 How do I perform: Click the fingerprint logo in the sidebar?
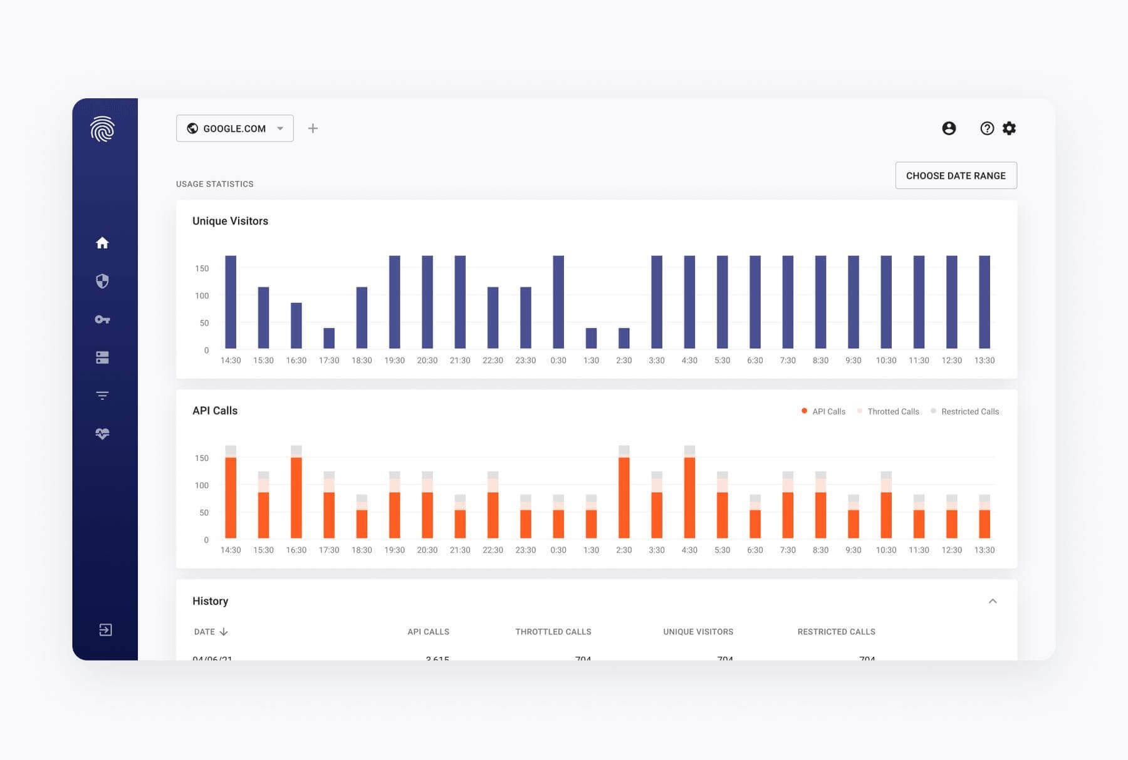[x=103, y=130]
